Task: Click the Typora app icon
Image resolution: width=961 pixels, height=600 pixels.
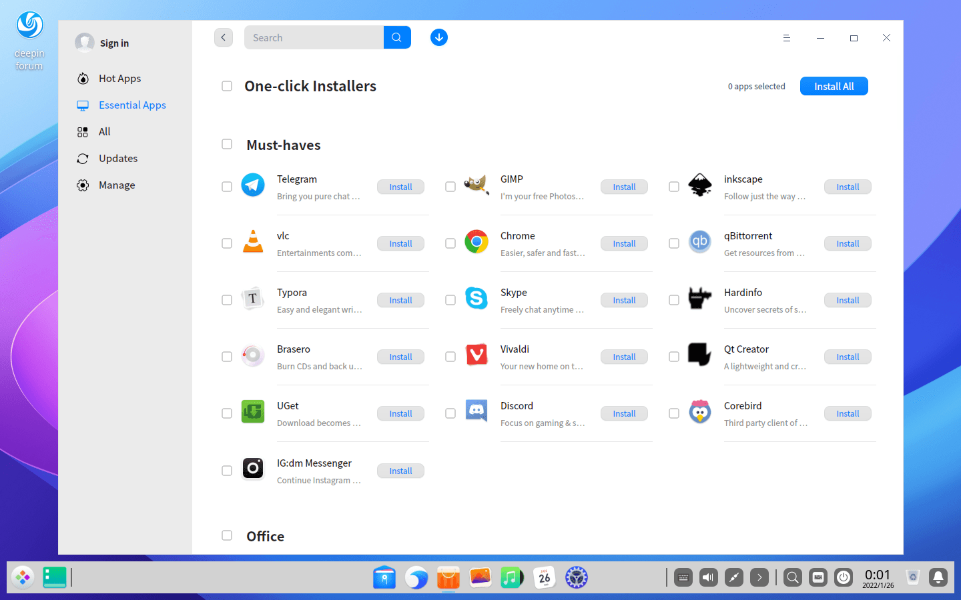Action: 253,298
